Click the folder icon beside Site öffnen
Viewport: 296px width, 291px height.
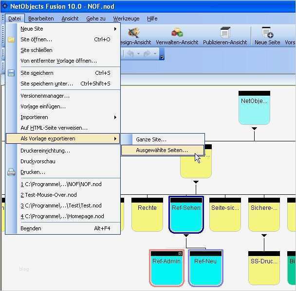coord(11,39)
